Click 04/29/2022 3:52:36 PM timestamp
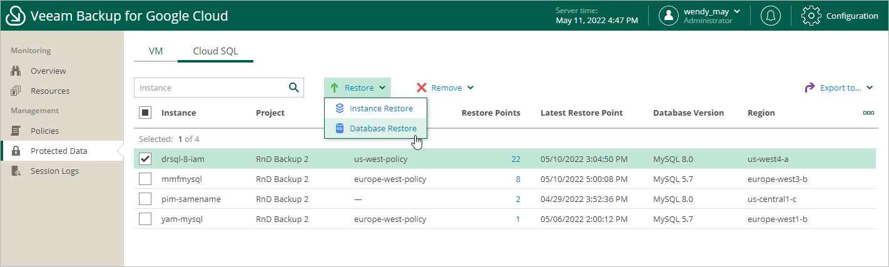 coord(584,199)
